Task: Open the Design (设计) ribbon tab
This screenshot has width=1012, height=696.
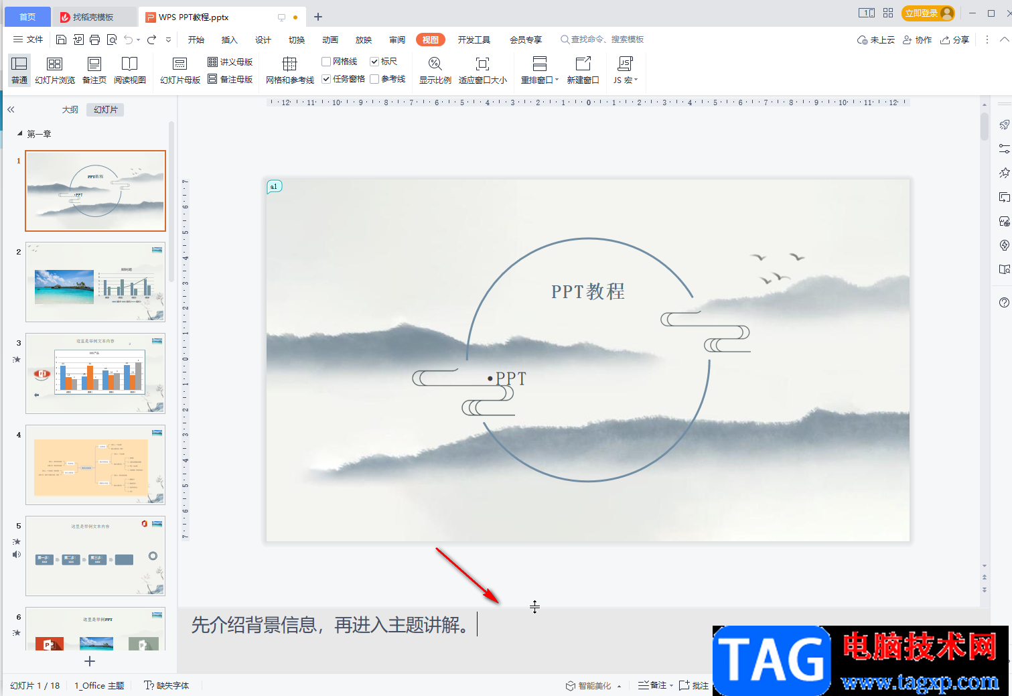Action: [x=263, y=40]
